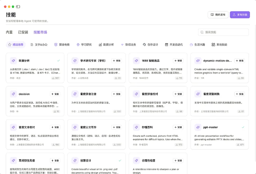Image resolution: width=256 pixels, height=174 pixels.
Task: Install the decision skill
Action: pyautogui.click(x=55, y=94)
